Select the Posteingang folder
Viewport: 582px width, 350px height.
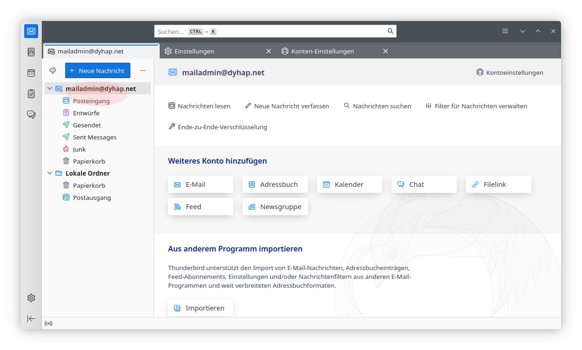click(91, 101)
